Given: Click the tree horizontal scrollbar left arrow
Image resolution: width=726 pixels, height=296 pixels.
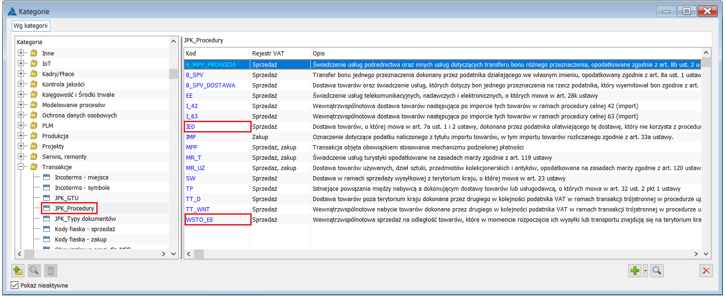Looking at the screenshot, I should (x=20, y=254).
